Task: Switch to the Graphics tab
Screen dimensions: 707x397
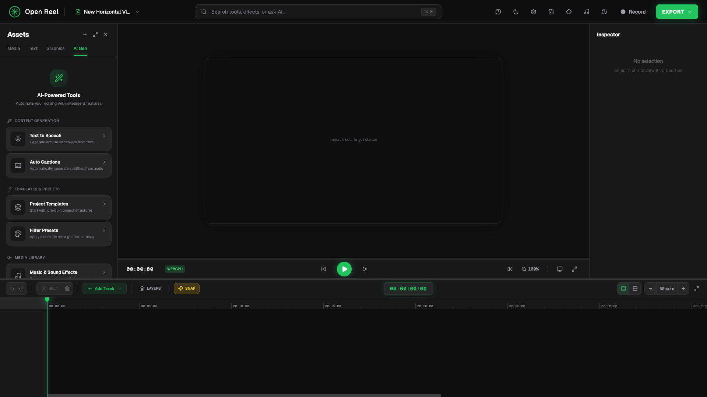Action: [55, 49]
